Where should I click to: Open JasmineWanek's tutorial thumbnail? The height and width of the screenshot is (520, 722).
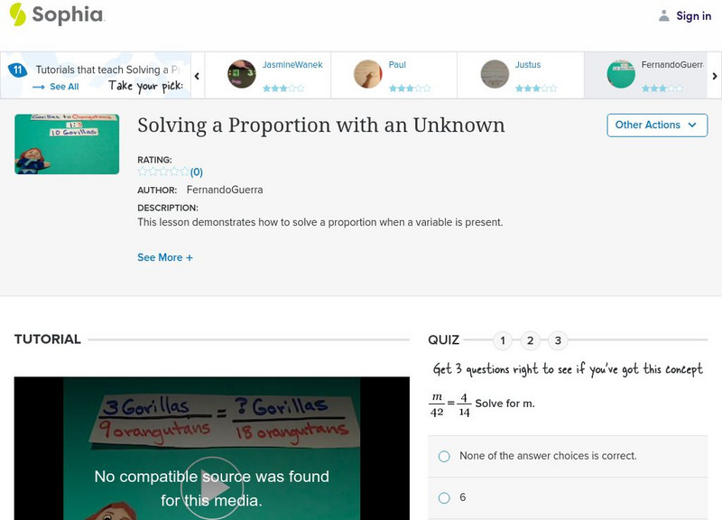pyautogui.click(x=242, y=74)
